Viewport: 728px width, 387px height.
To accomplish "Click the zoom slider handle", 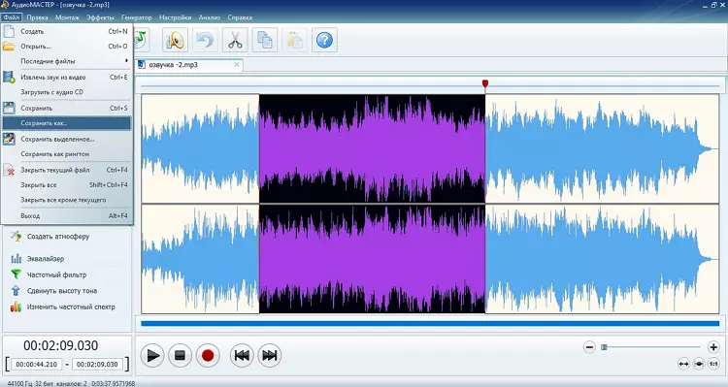I will tap(604, 346).
